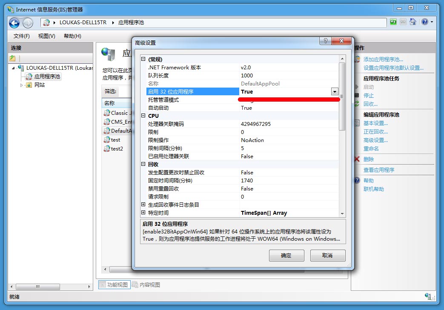
Task: Collapse the CPU property category
Action: click(x=143, y=116)
